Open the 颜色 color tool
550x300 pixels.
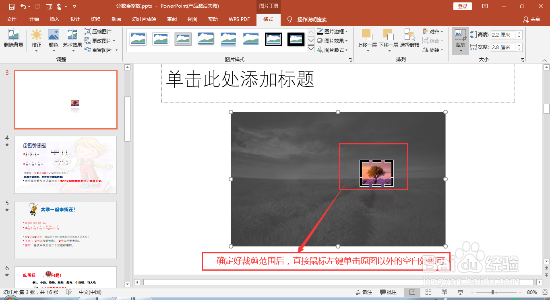pyautogui.click(x=54, y=40)
